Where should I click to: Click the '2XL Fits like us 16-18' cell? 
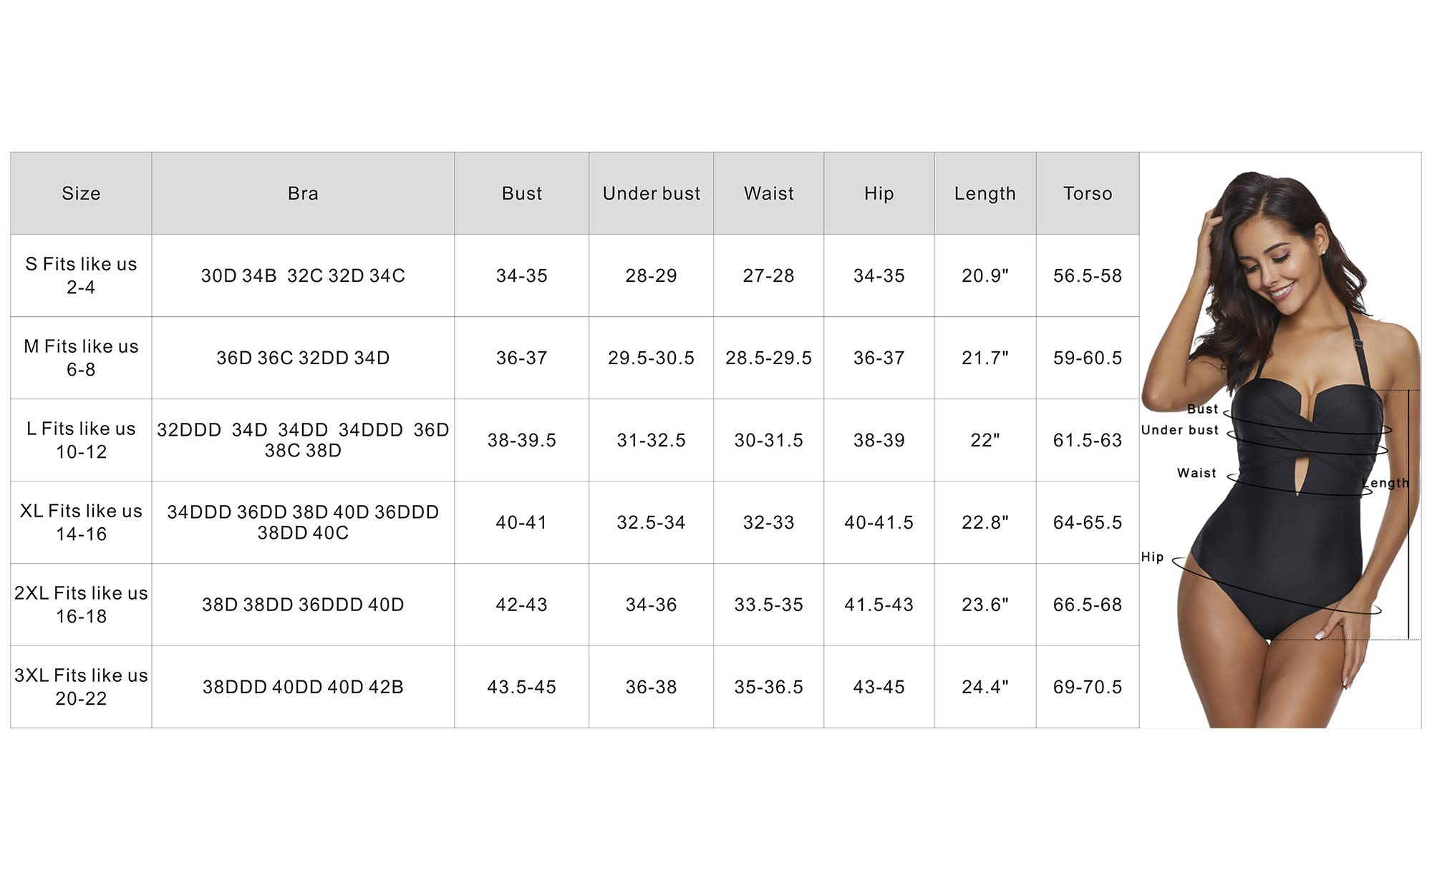click(81, 605)
